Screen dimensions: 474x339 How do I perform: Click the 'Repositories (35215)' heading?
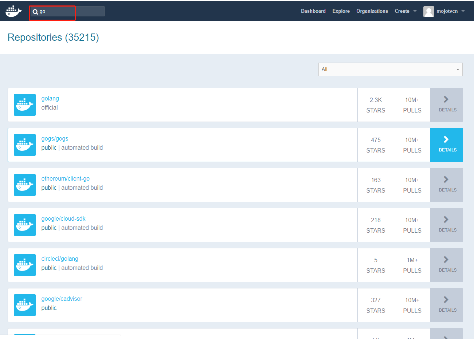pyautogui.click(x=53, y=38)
